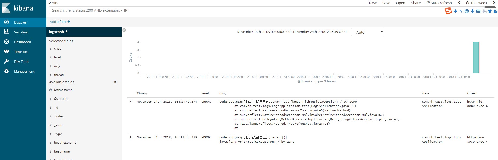Viewport: 498px width, 160px height.
Task: Collapse the field sidebar arrow
Action: tap(124, 30)
